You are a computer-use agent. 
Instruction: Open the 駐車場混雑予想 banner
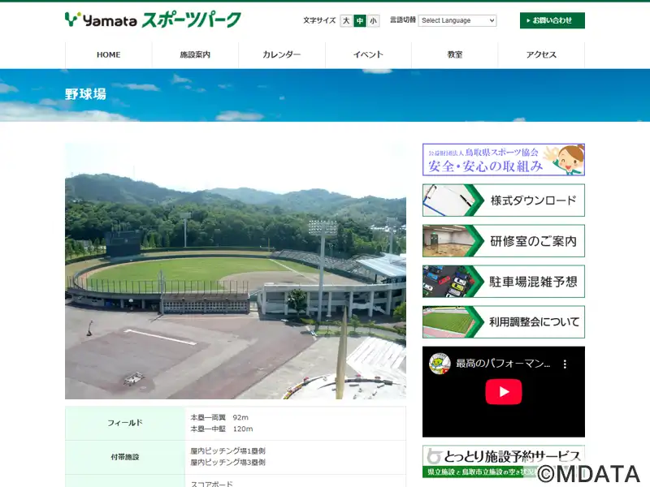tap(504, 282)
